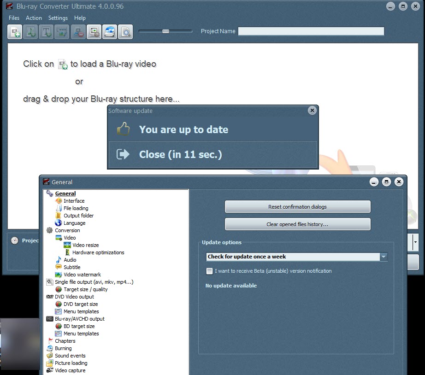The width and height of the screenshot is (425, 375).
Task: Select Video resize in settings tree
Action: tap(86, 245)
